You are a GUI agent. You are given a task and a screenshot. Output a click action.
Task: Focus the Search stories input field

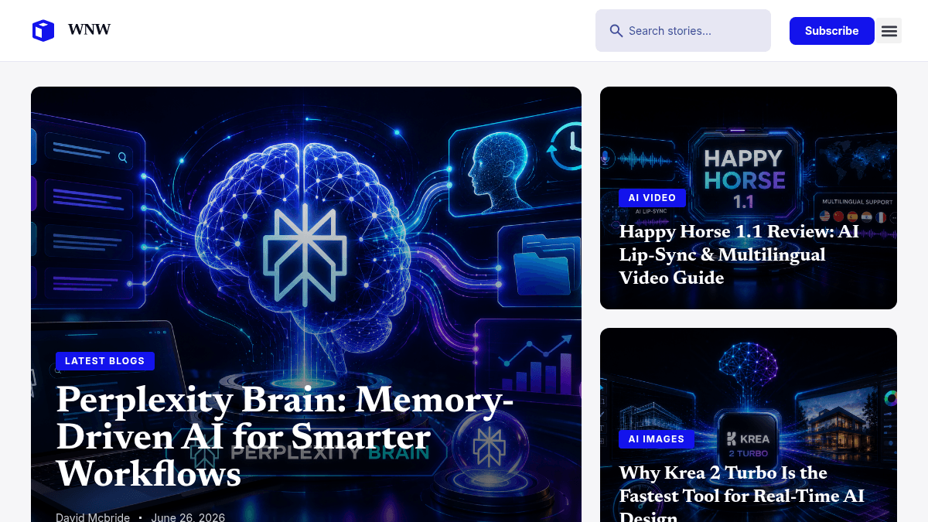(x=683, y=31)
